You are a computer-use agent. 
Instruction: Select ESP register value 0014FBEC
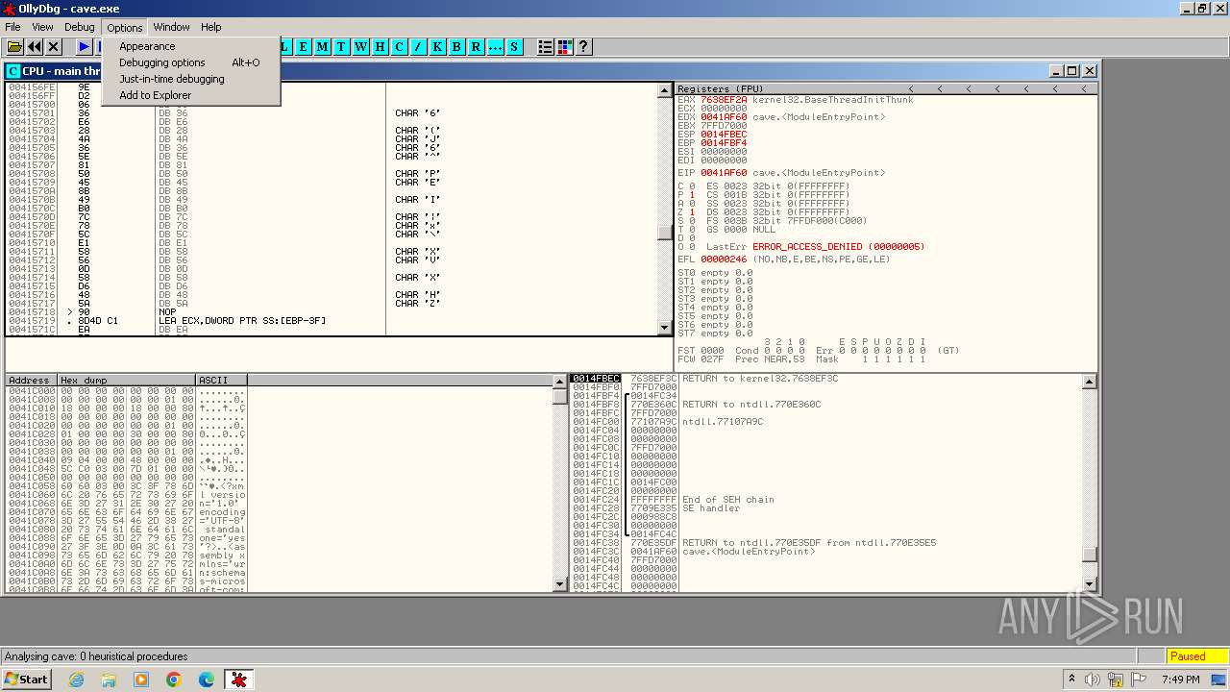coord(724,135)
